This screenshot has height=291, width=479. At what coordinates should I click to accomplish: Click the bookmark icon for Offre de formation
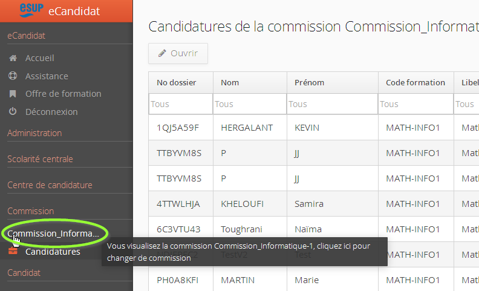point(13,94)
